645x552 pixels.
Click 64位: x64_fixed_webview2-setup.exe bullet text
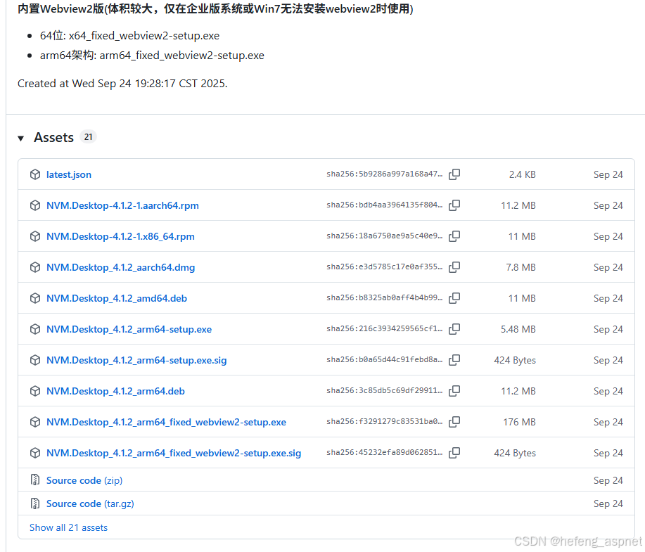(129, 36)
